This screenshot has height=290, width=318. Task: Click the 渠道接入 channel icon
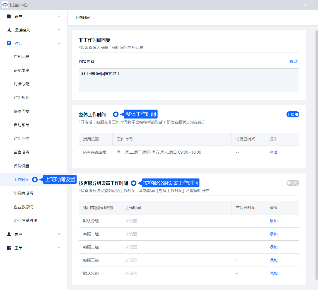coord(9,30)
